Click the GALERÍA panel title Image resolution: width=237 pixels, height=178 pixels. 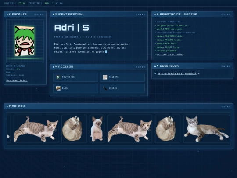pos(19,106)
